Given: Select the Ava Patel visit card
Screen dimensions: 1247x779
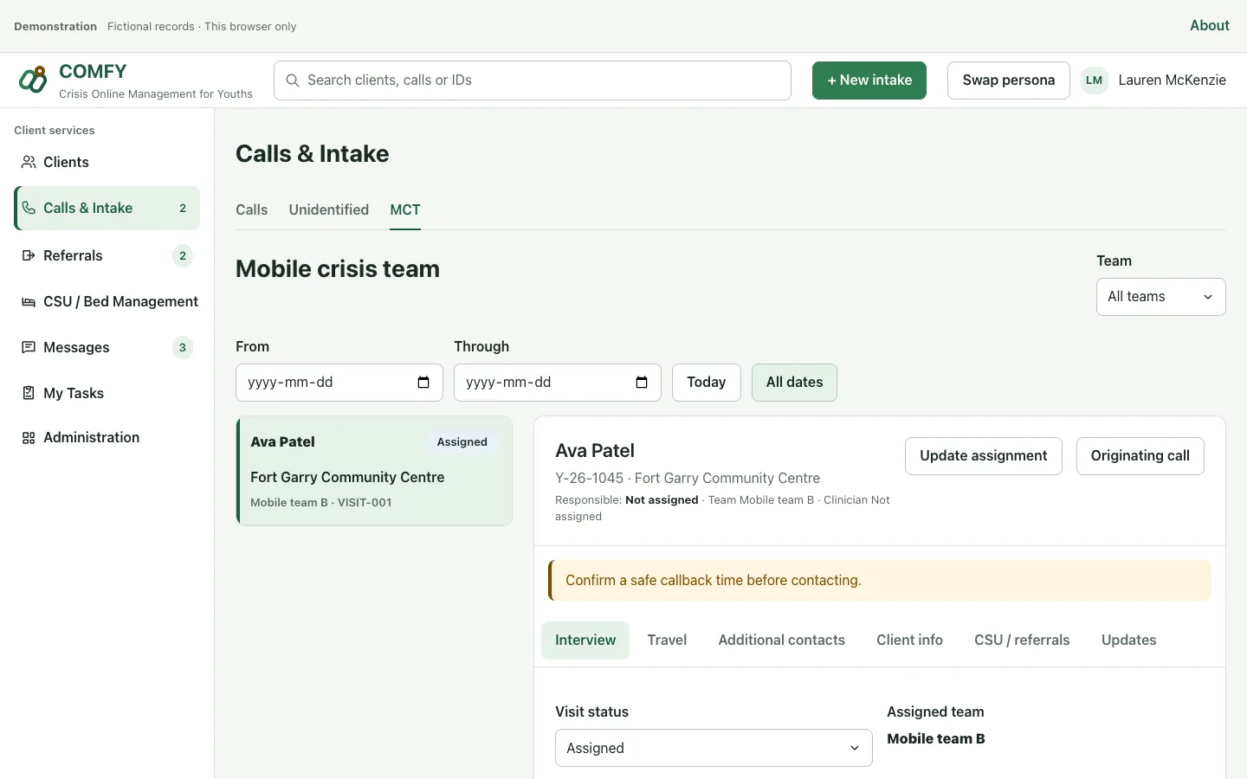Looking at the screenshot, I should pyautogui.click(x=374, y=471).
